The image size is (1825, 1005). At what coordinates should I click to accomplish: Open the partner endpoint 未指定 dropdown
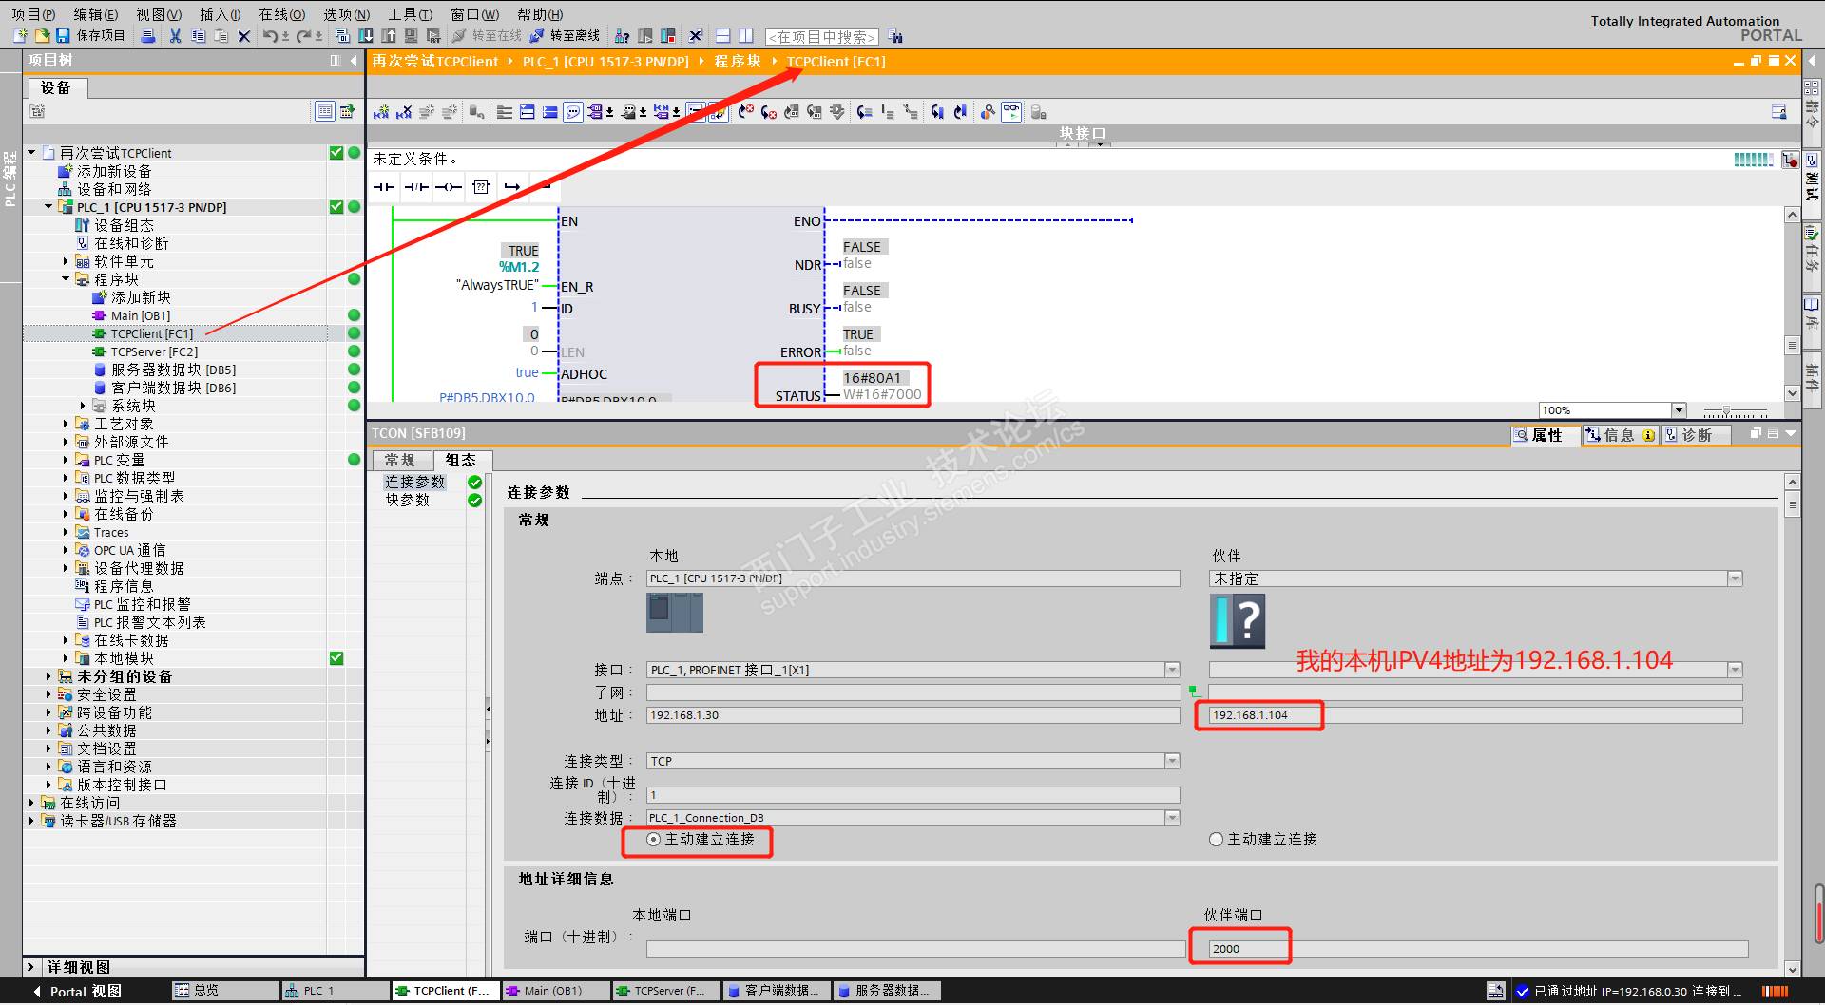pyautogui.click(x=1735, y=578)
